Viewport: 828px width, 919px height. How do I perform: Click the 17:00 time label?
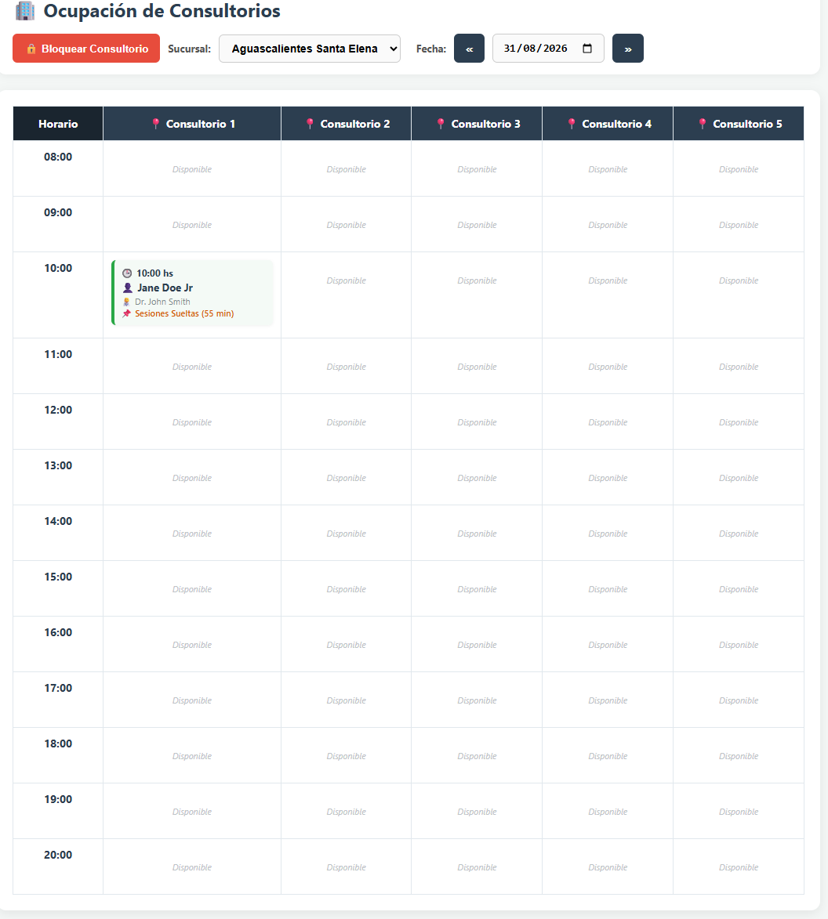tap(58, 688)
